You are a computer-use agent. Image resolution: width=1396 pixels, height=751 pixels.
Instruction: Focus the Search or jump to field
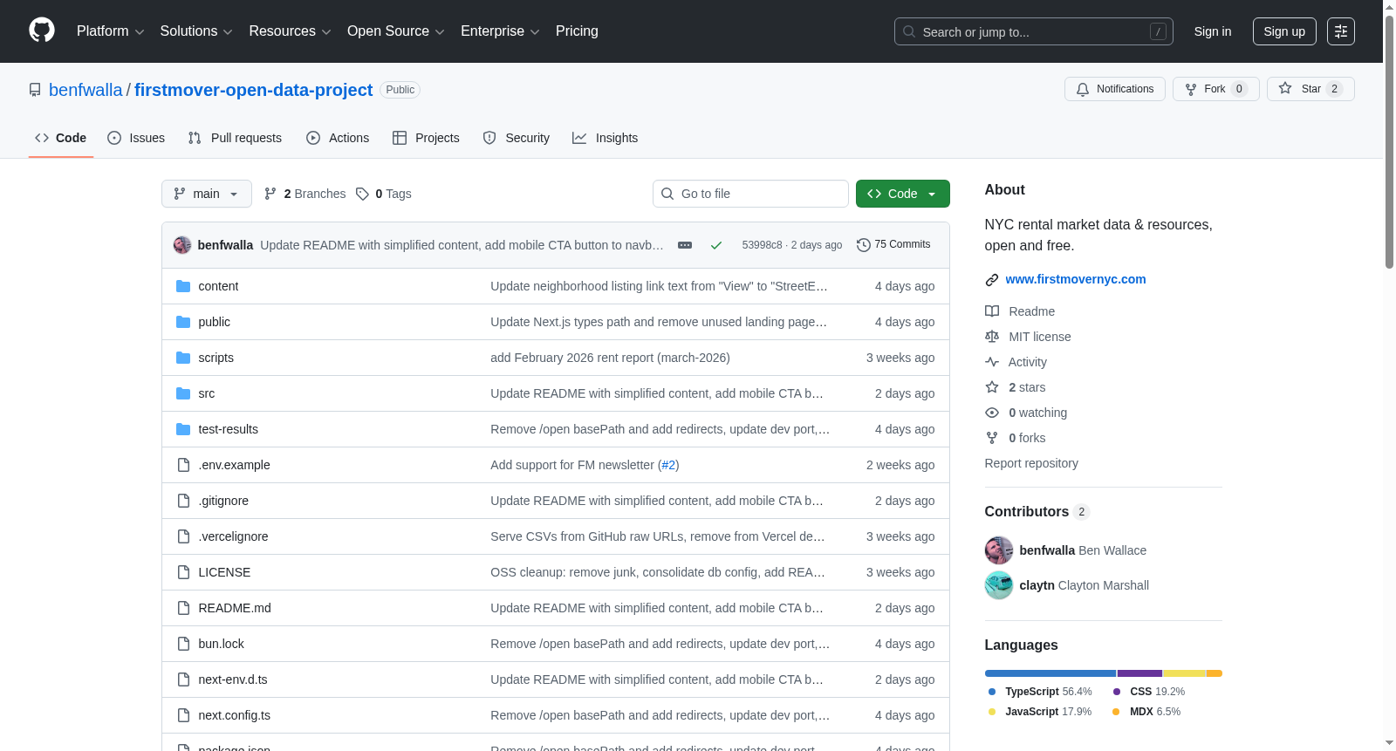(1034, 31)
